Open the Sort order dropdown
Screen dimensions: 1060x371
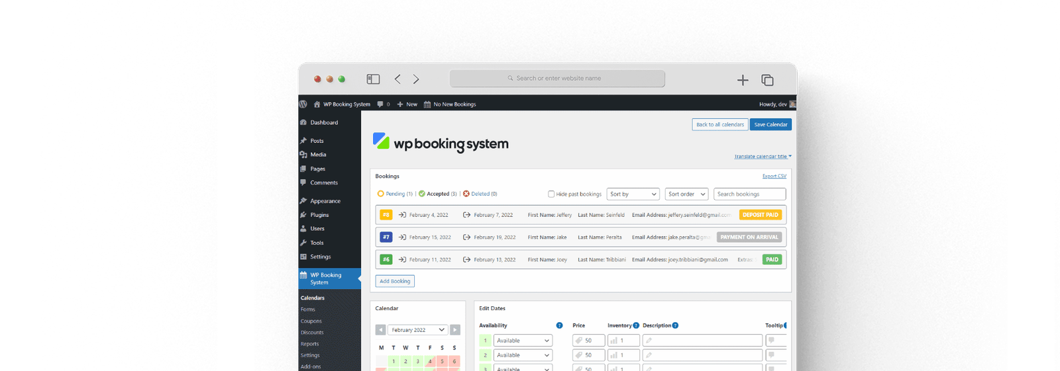[686, 194]
